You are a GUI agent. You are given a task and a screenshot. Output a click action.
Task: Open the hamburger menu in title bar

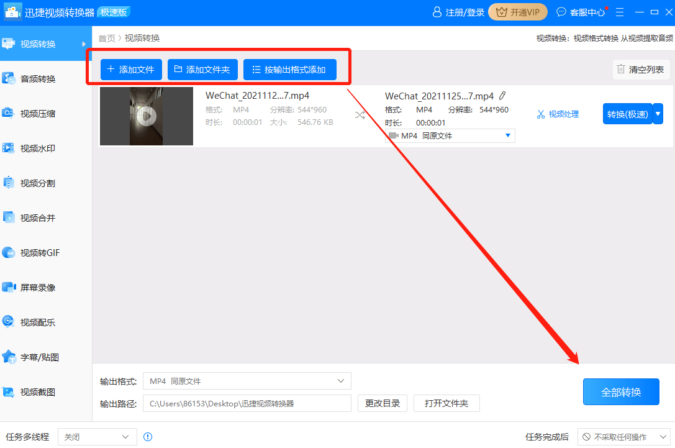click(619, 12)
